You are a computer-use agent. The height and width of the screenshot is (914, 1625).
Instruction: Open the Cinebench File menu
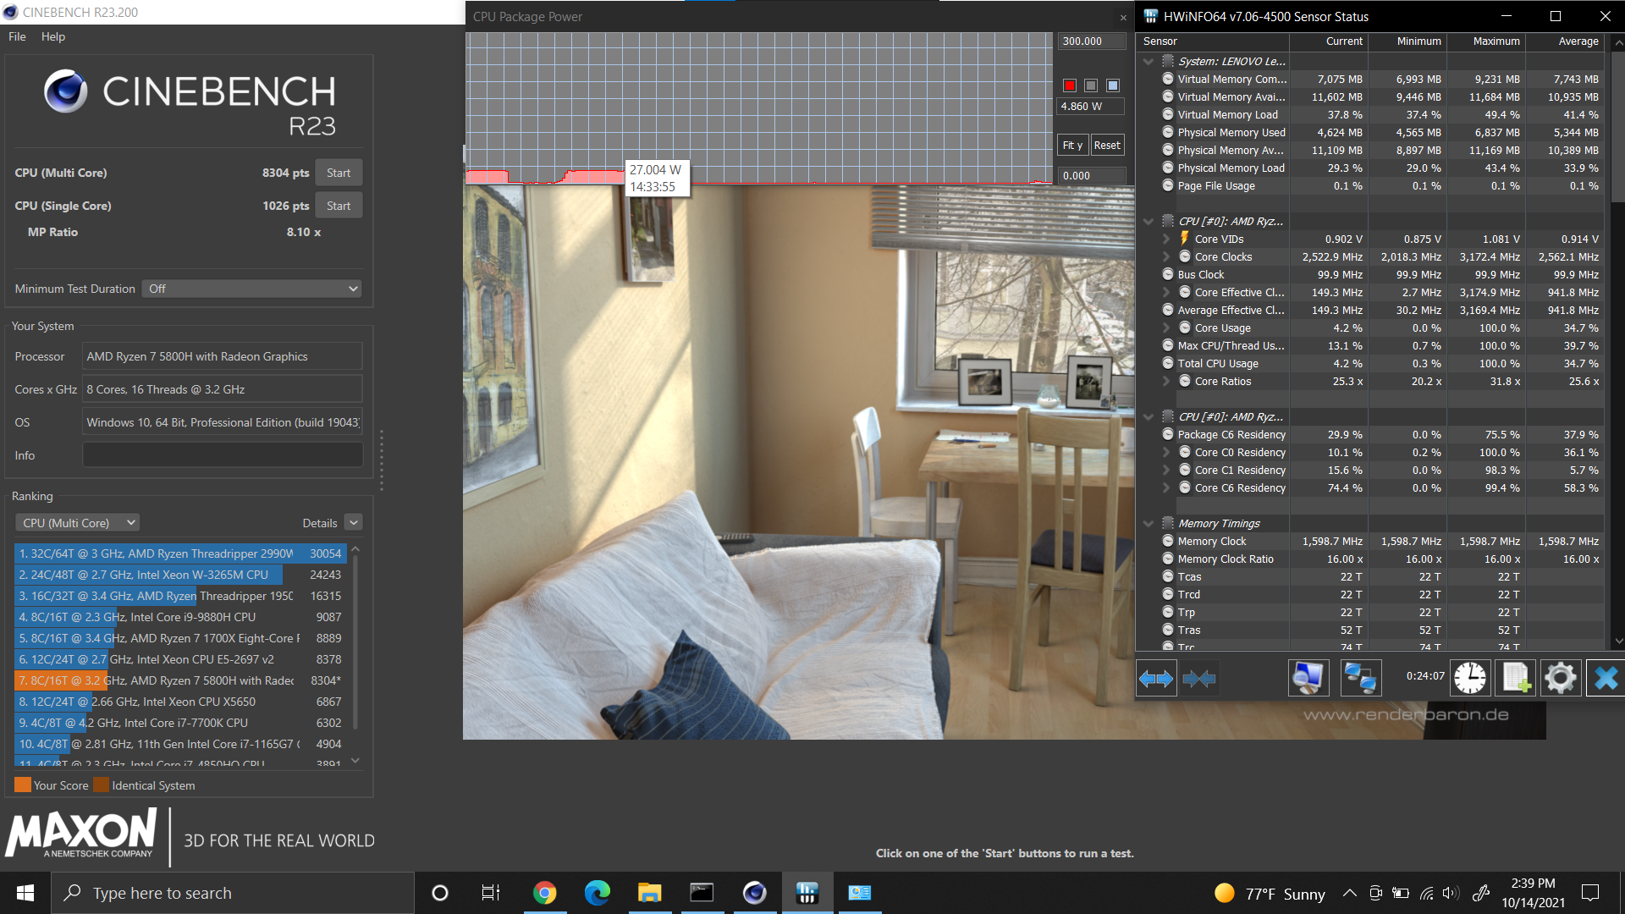click(x=17, y=36)
